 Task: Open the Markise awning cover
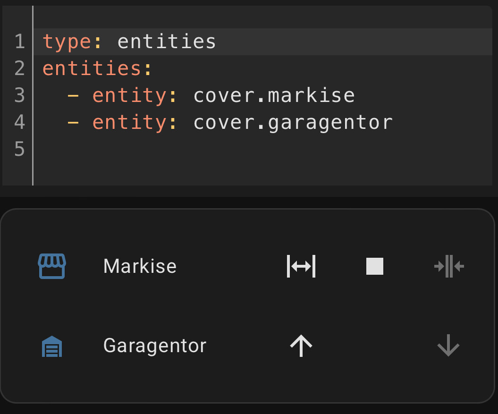(x=301, y=266)
